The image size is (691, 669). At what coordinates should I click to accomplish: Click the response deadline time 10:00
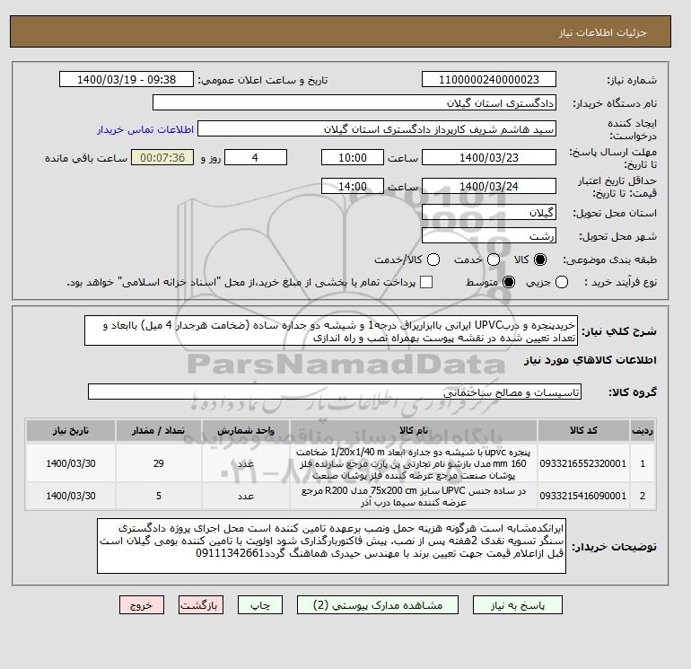(x=353, y=157)
